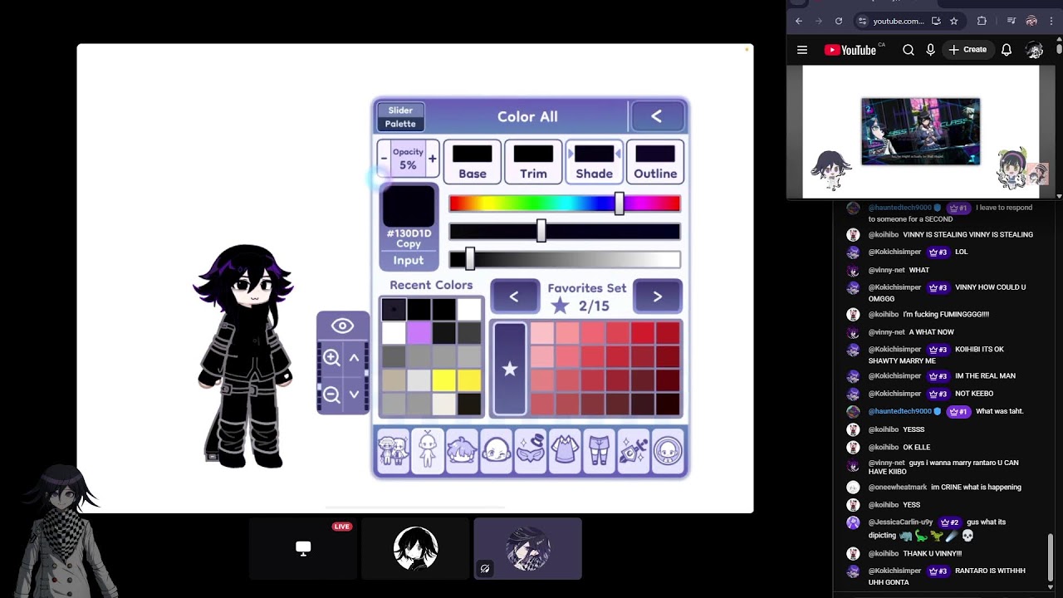Image resolution: width=1063 pixels, height=598 pixels.
Task: Open the profile portrait category icon
Action: 668,450
